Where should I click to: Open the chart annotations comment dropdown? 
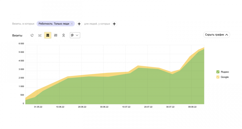point(75,35)
